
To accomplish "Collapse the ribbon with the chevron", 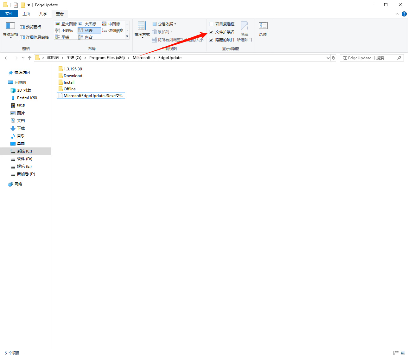I will 397,14.
